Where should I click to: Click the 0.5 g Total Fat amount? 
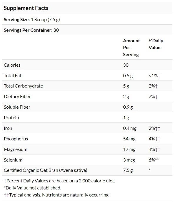click(128, 75)
